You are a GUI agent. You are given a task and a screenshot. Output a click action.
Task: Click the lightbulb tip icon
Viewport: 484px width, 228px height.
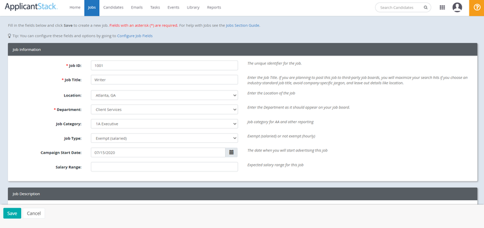point(10,36)
